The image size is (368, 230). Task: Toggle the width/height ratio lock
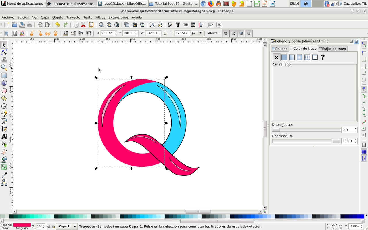point(165,33)
